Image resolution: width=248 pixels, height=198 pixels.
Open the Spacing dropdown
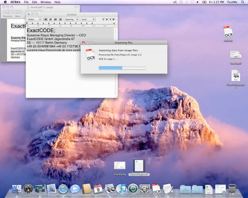pyautogui.click(x=71, y=20)
